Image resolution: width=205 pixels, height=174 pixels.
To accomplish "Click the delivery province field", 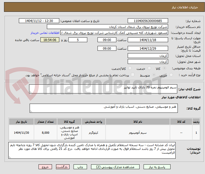I will coord(148,56).
